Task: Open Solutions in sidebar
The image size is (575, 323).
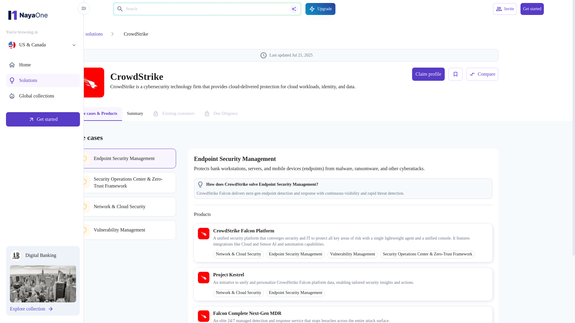Action: 43,80
